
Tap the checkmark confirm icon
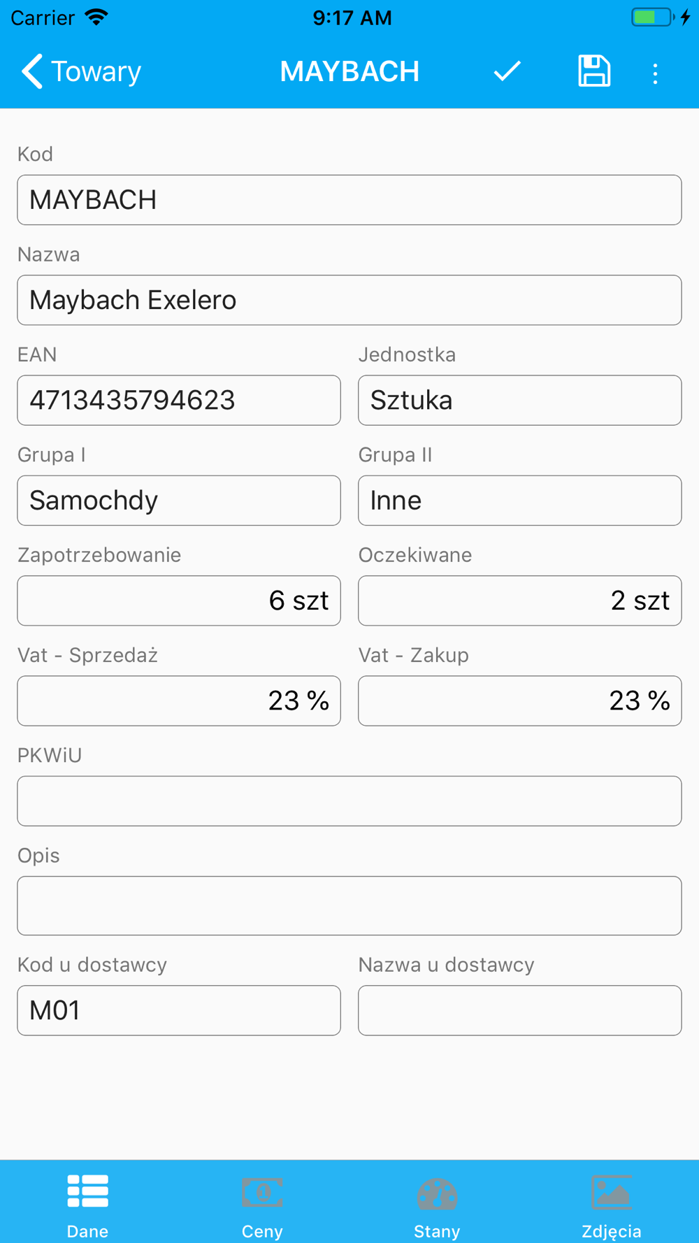pos(507,71)
